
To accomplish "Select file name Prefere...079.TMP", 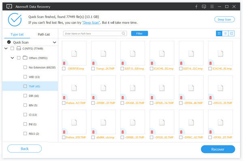I will (x=76, y=137).
